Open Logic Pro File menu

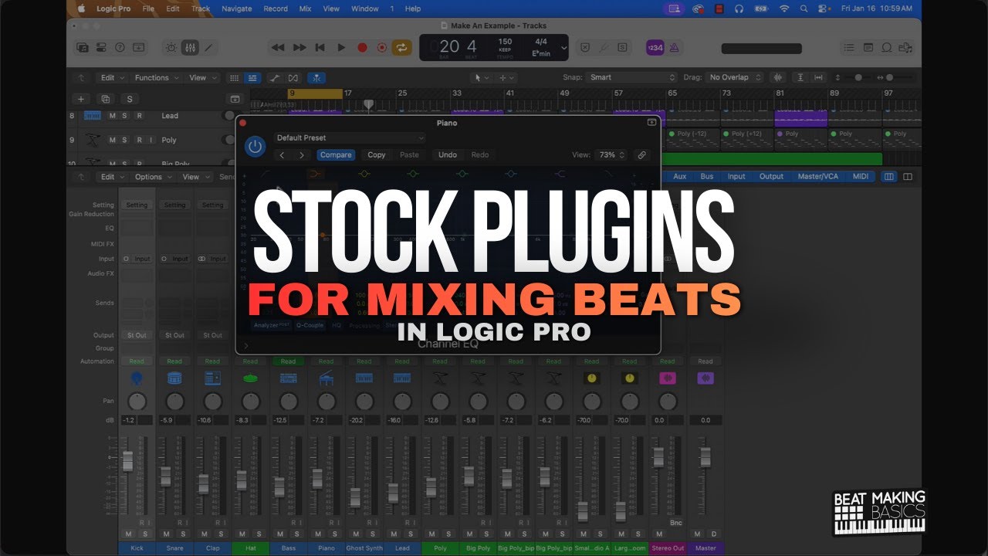point(148,8)
